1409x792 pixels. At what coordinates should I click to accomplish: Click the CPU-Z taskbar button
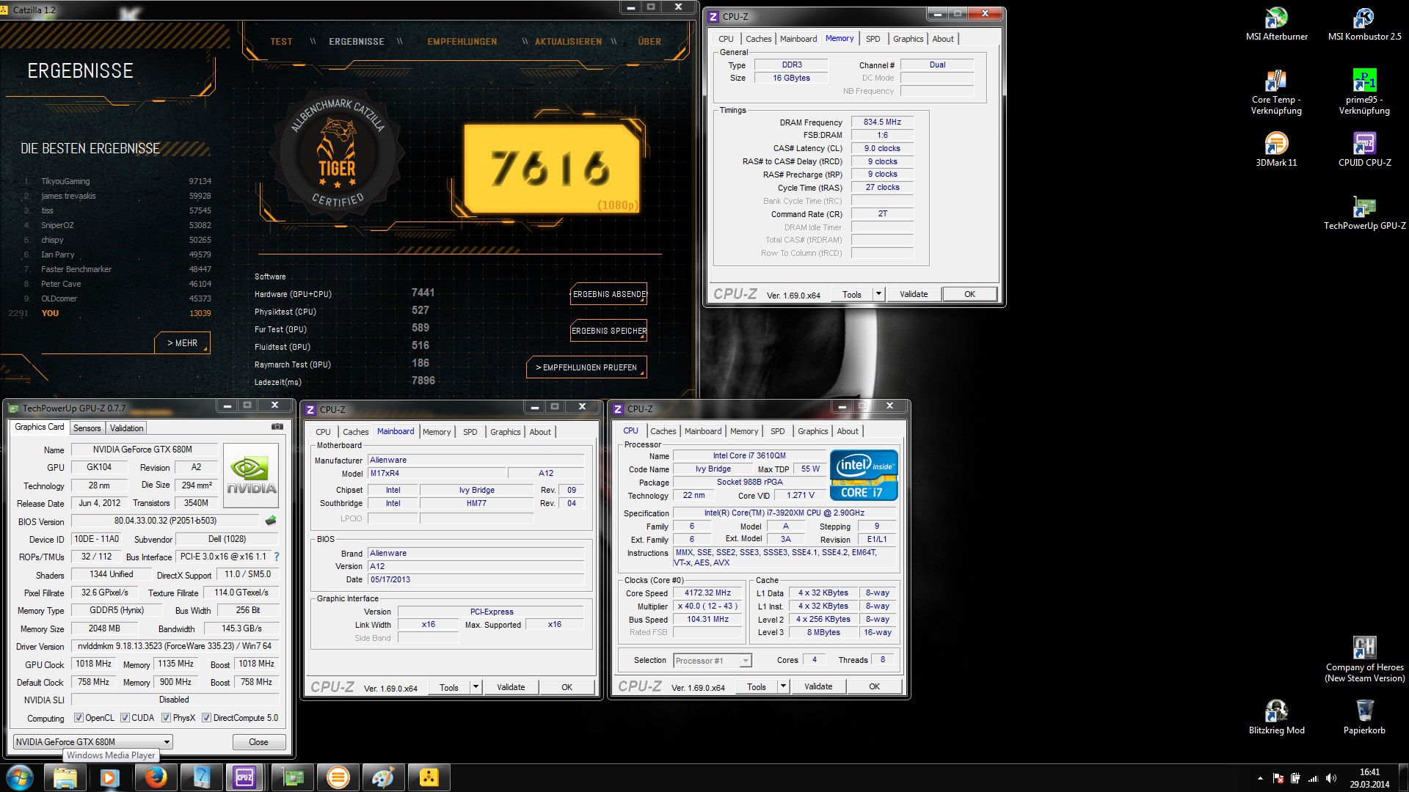click(244, 777)
